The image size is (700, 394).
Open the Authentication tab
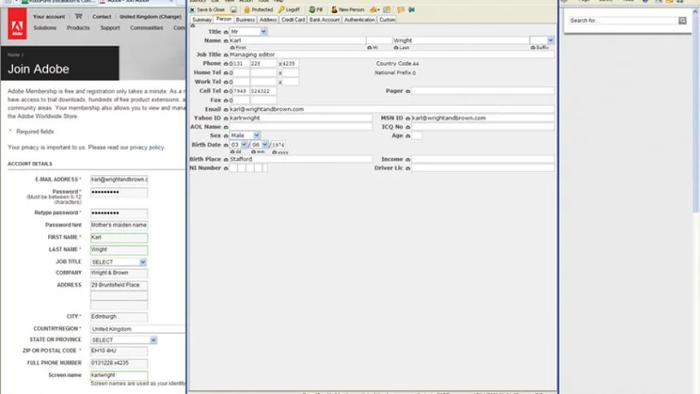(x=359, y=19)
